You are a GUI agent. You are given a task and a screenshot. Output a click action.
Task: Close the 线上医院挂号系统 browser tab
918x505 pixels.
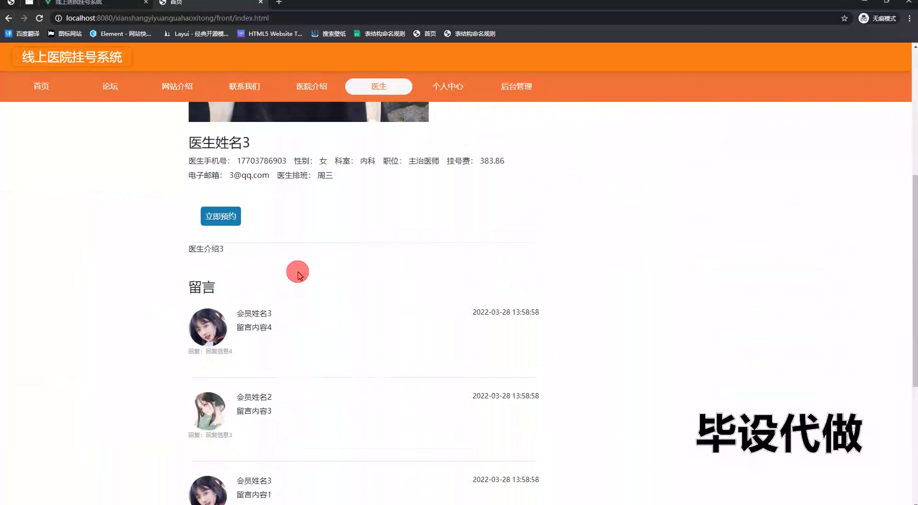[x=146, y=2]
